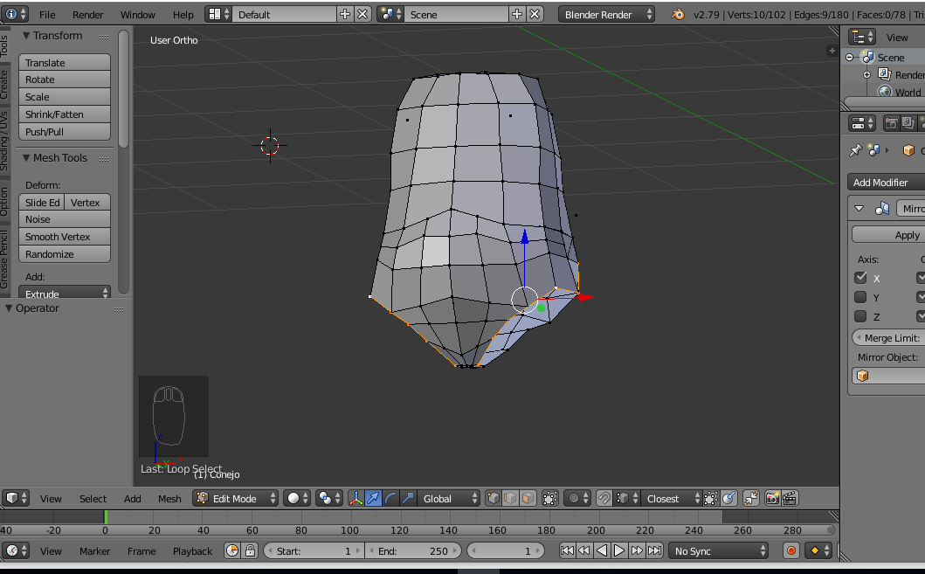Image resolution: width=925 pixels, height=574 pixels.
Task: Open the pivot point dropdown
Action: click(x=329, y=499)
